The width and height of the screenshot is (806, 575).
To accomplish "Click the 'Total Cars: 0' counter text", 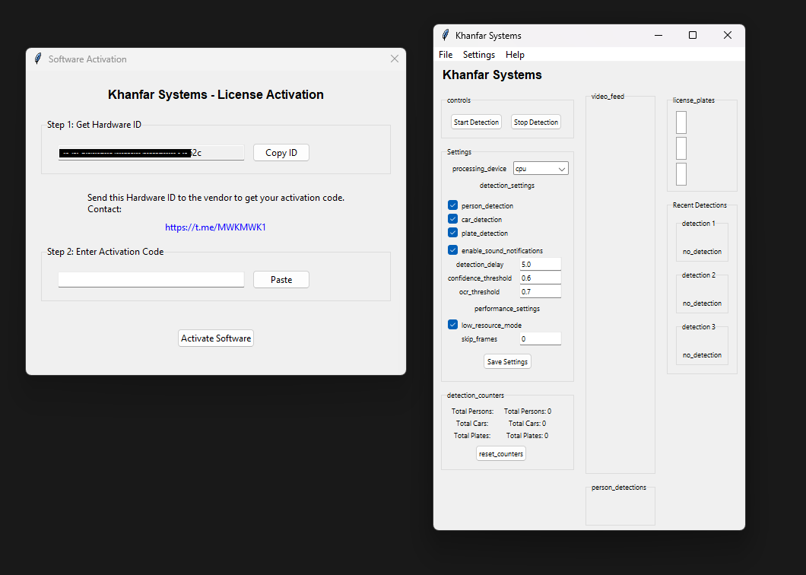I will pyautogui.click(x=528, y=424).
